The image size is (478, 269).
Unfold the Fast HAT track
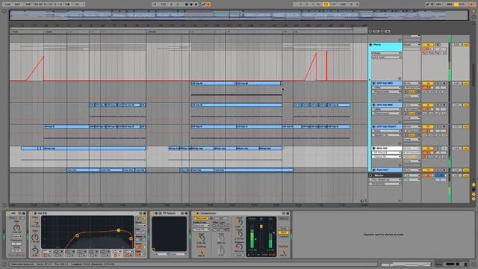(x=373, y=170)
